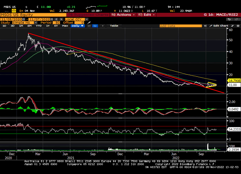Pop out chart with expand icon

(232, 26)
